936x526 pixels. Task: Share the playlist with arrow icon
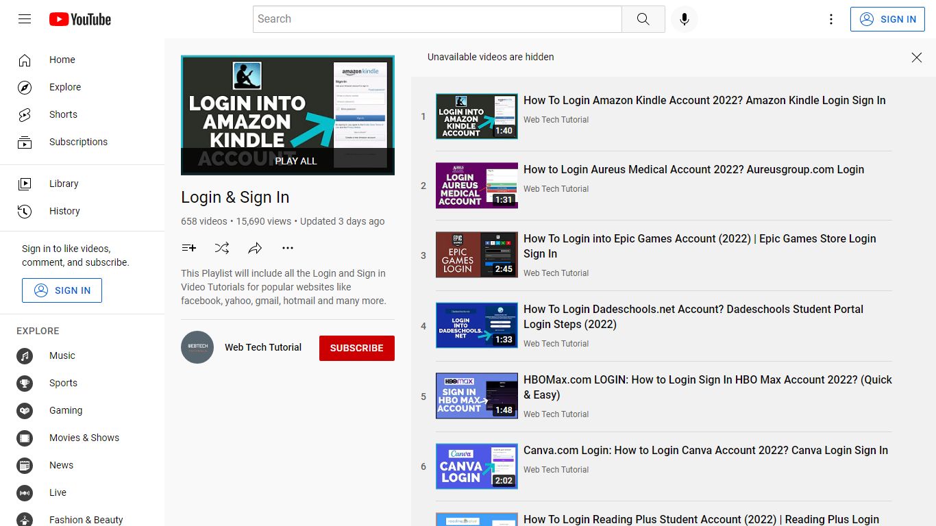[x=255, y=248]
